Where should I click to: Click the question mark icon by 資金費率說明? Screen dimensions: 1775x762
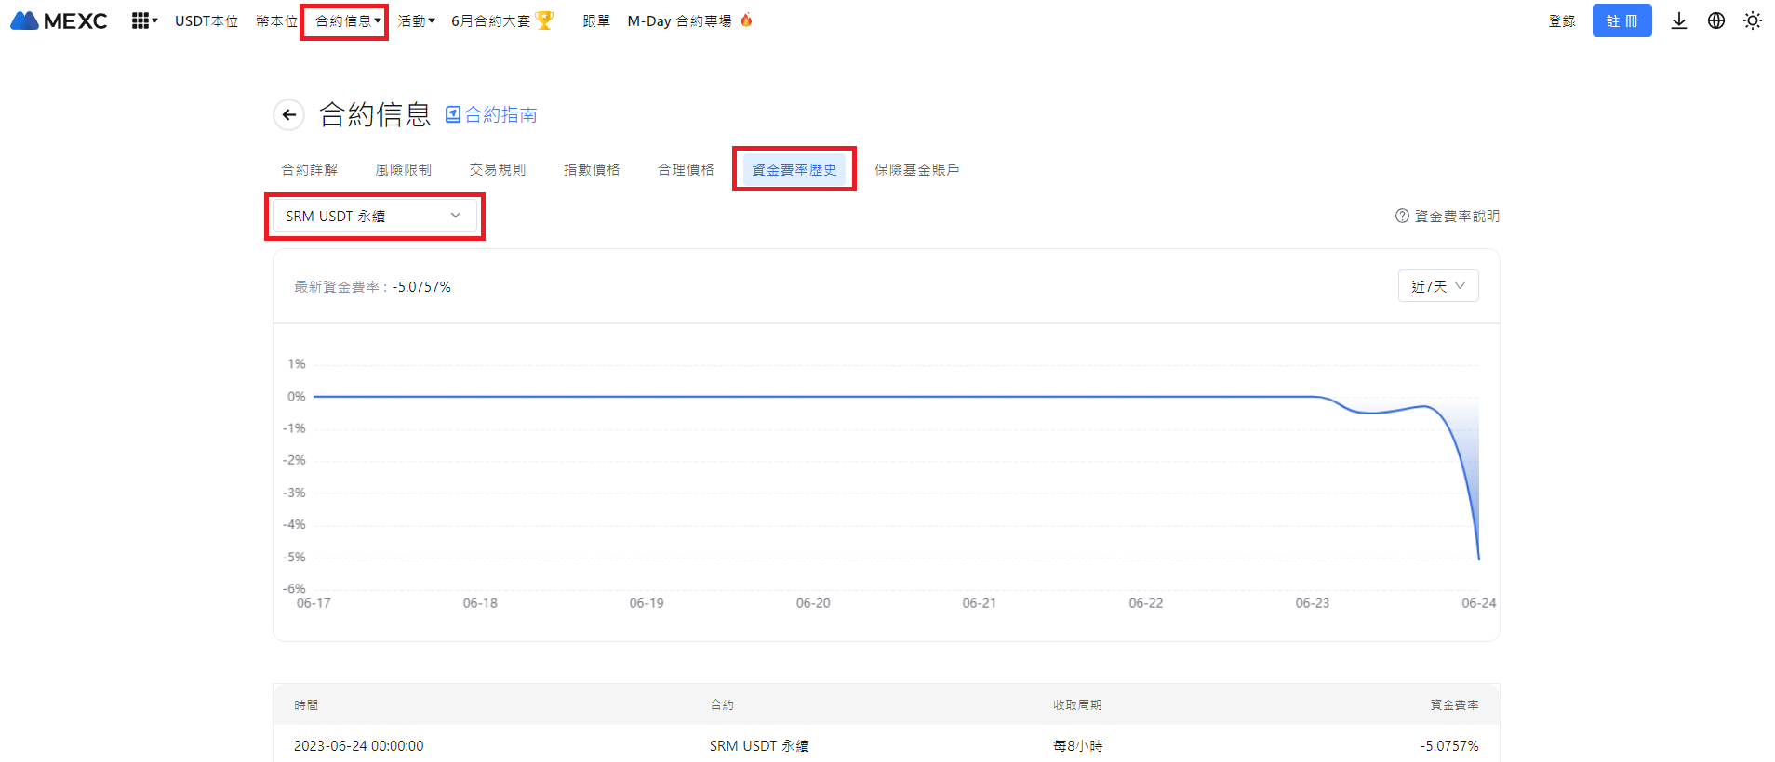(x=1402, y=216)
